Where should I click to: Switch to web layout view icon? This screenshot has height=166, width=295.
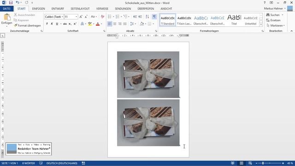(250, 163)
